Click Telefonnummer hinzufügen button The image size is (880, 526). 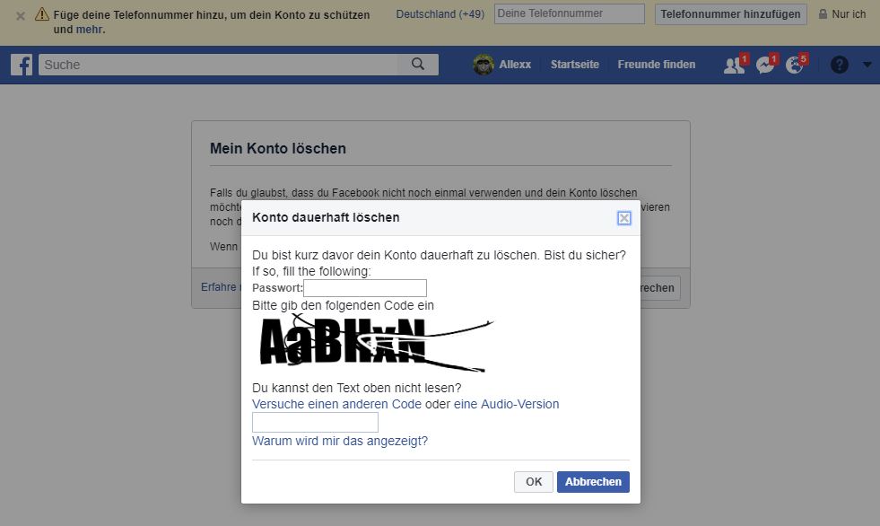(x=731, y=14)
